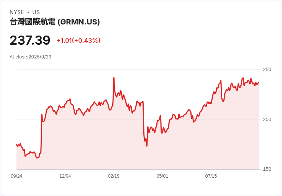Click the current price 237.39
282x196 pixels.
[x=30, y=40]
